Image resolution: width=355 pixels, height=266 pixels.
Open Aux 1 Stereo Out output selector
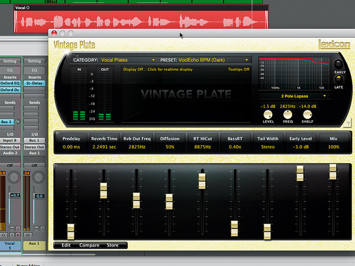(34, 147)
